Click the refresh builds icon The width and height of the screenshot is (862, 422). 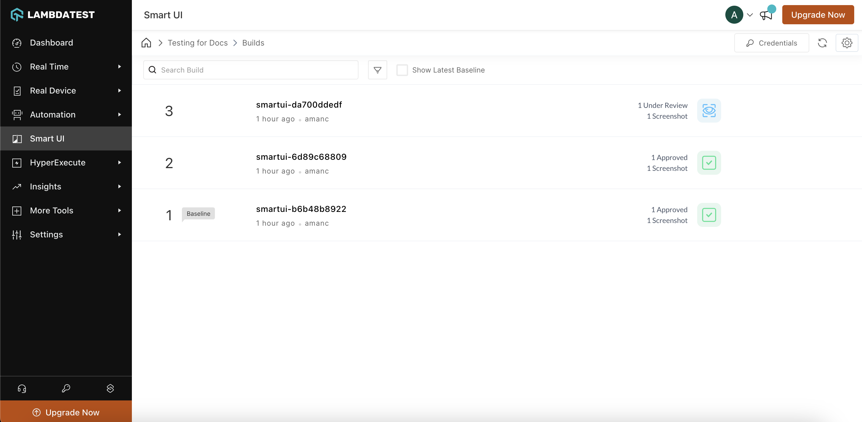[x=822, y=43]
